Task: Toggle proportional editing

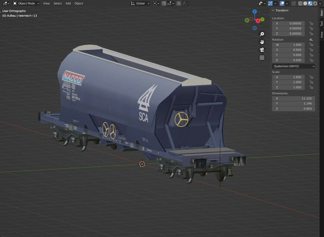Action: [179, 3]
